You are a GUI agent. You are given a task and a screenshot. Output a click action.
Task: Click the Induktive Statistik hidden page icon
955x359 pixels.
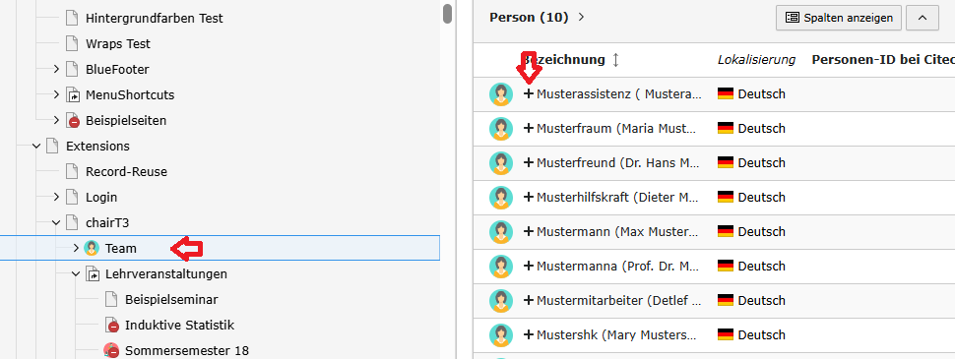tap(111, 325)
